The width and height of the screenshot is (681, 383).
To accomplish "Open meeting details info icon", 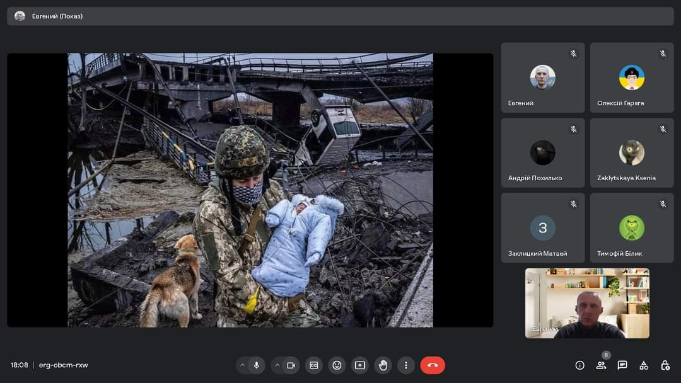I will pyautogui.click(x=579, y=365).
